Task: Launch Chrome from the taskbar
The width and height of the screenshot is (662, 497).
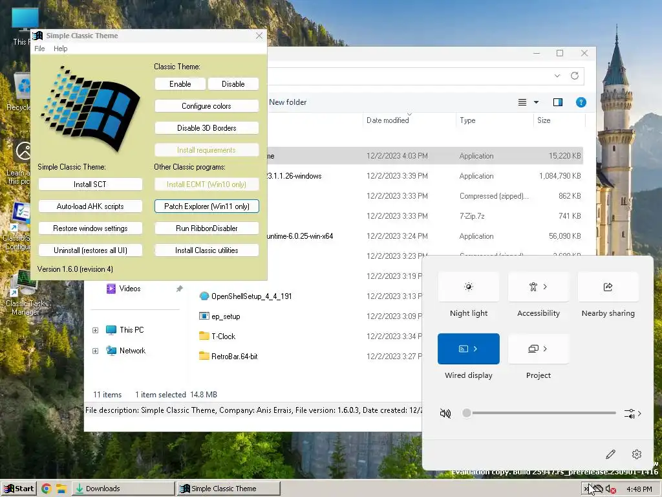Action: pos(47,489)
